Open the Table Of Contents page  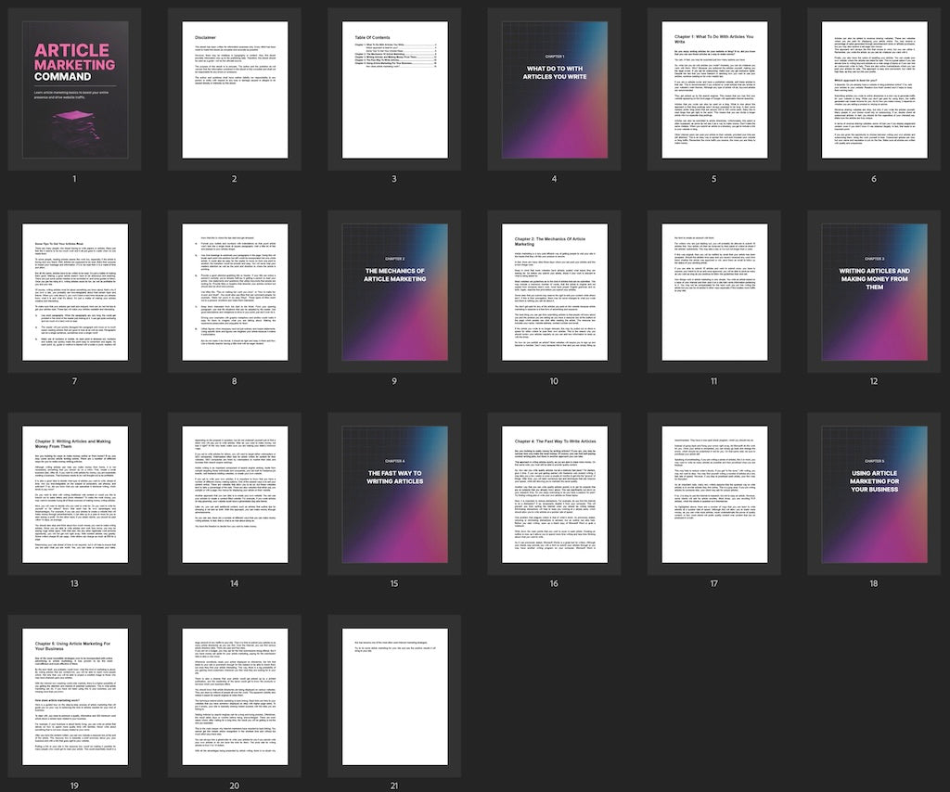[393, 88]
